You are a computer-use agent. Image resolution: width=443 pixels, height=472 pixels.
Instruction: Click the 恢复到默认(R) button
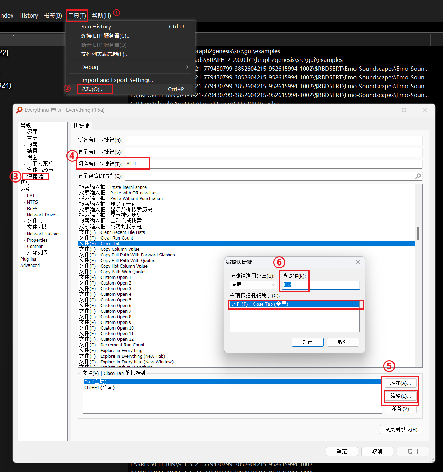point(401,429)
